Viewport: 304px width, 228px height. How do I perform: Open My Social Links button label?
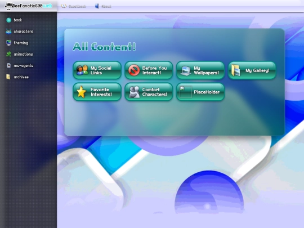pyautogui.click(x=101, y=70)
